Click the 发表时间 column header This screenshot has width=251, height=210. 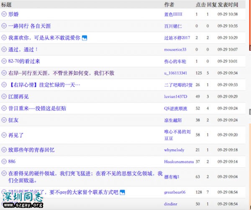coord(228,5)
